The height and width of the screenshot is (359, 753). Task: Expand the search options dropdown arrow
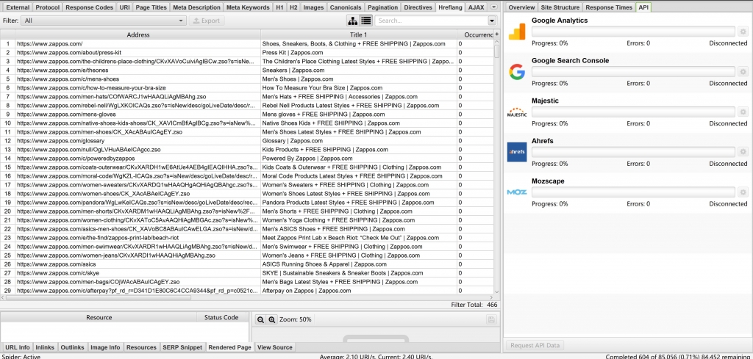pos(492,21)
